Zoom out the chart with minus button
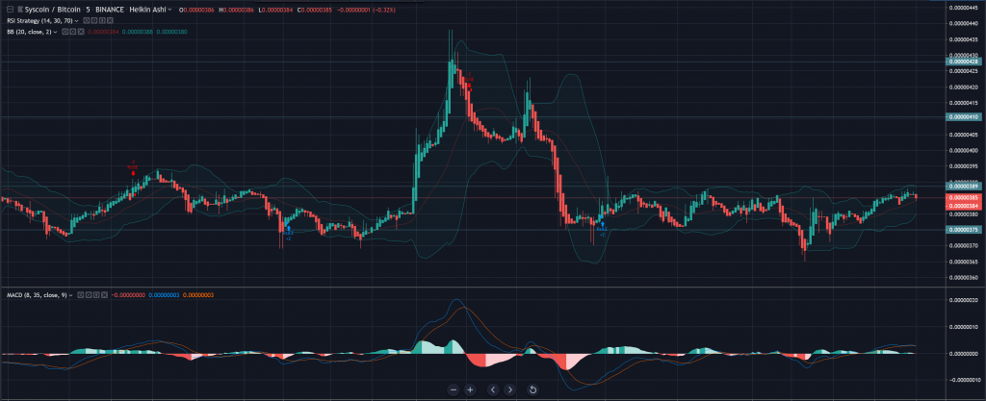This screenshot has width=986, height=401. click(454, 389)
